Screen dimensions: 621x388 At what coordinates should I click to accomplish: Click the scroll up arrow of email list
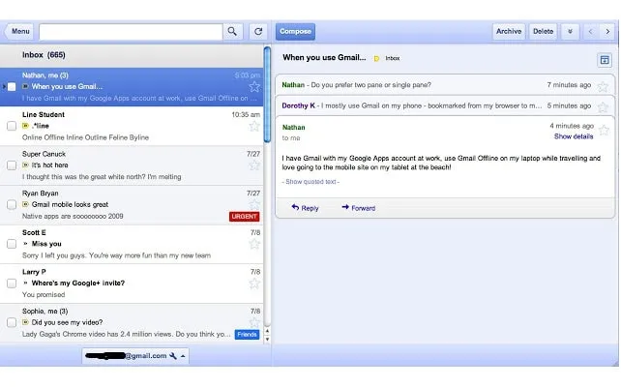pos(267,331)
